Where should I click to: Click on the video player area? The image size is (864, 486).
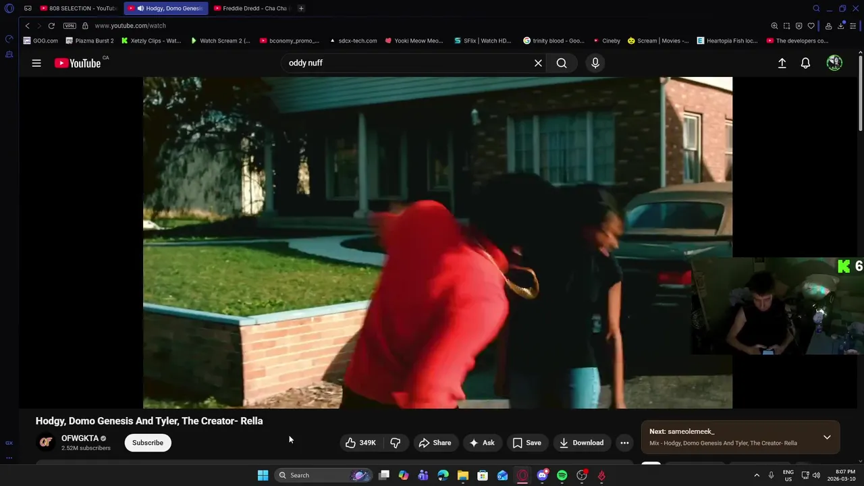pos(437,242)
